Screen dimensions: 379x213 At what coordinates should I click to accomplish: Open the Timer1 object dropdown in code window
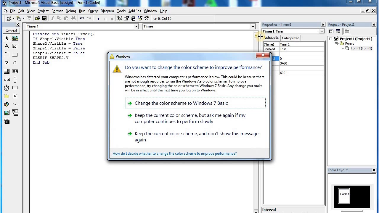pos(136,27)
